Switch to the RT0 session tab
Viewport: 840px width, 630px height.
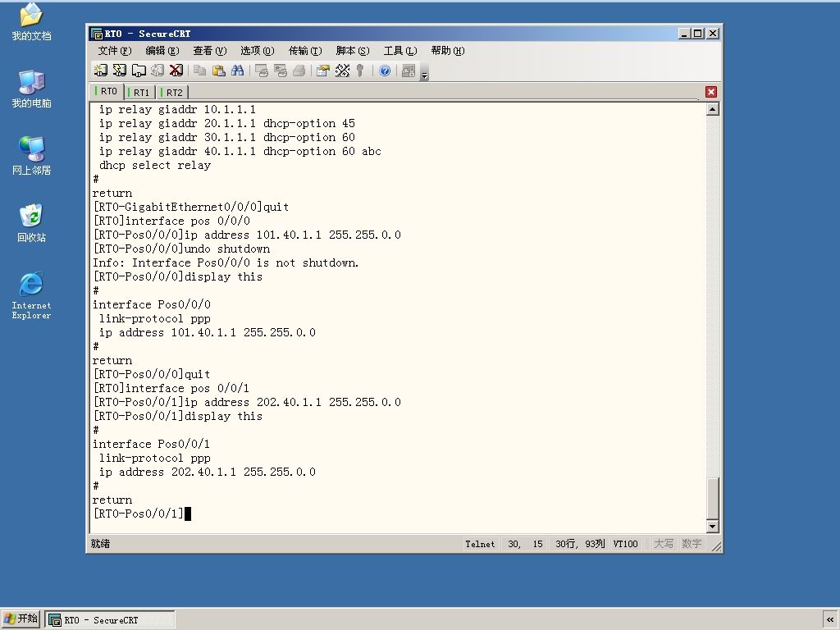(107, 91)
